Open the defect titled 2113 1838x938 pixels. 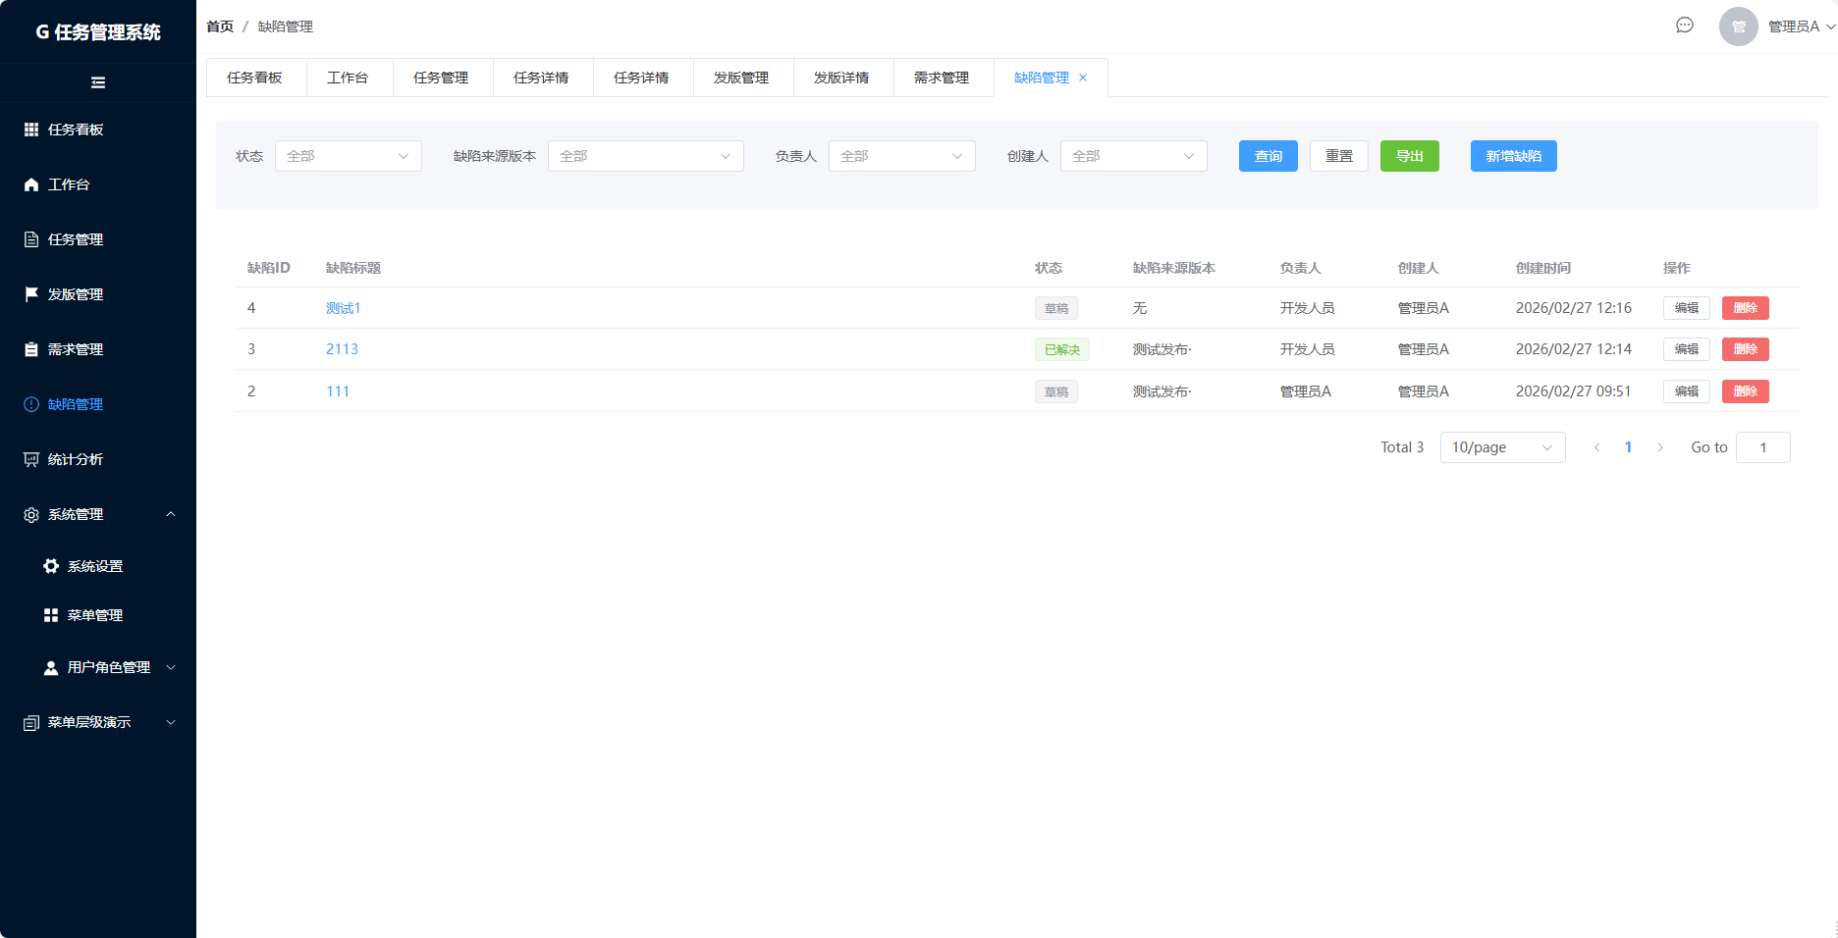pos(342,349)
